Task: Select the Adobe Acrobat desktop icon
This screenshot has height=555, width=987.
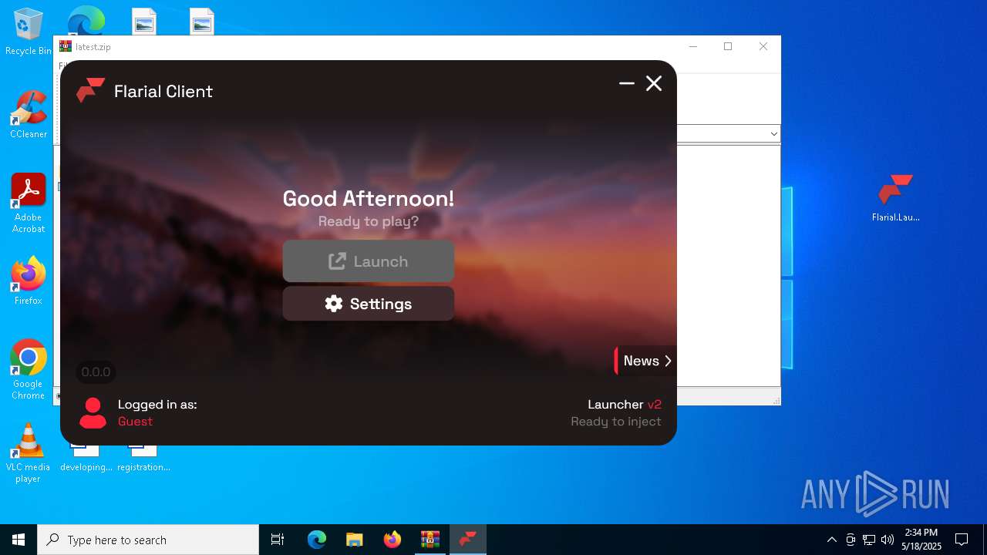Action: pos(29,203)
